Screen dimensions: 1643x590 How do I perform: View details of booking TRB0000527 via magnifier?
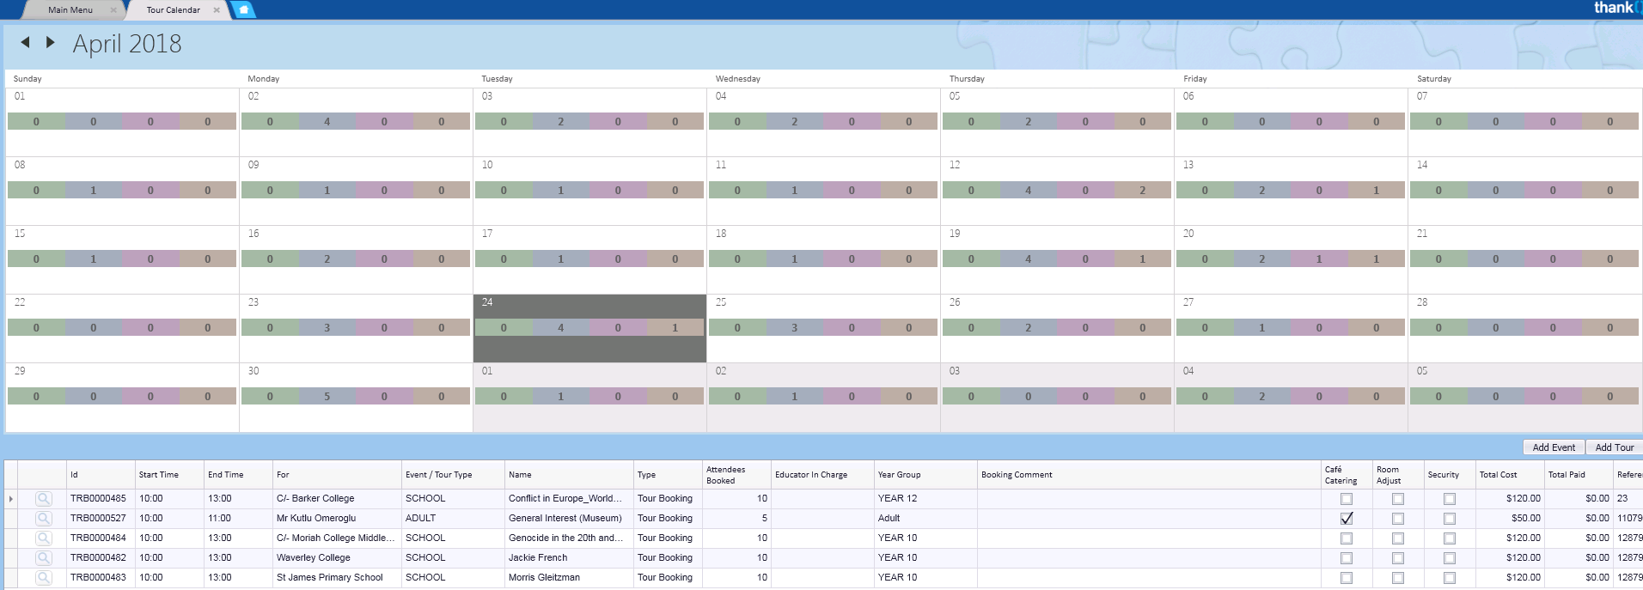(x=43, y=519)
